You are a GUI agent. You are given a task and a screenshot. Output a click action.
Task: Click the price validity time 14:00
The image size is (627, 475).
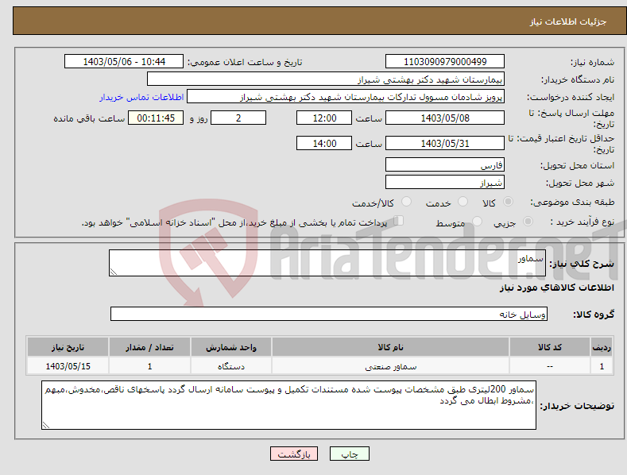point(324,143)
